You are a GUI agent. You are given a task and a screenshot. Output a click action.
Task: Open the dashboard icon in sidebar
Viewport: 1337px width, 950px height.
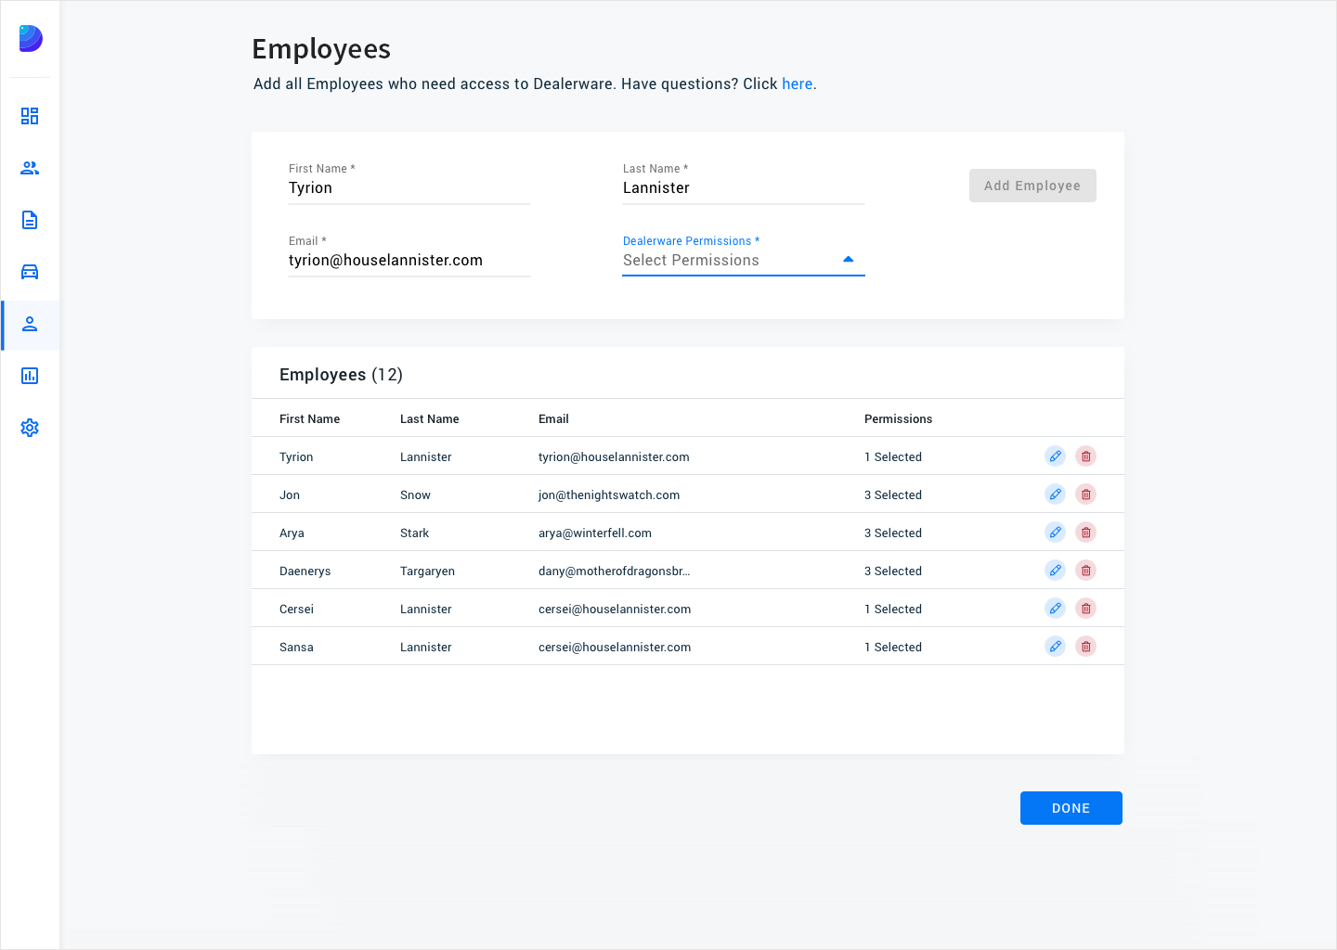coord(30,116)
